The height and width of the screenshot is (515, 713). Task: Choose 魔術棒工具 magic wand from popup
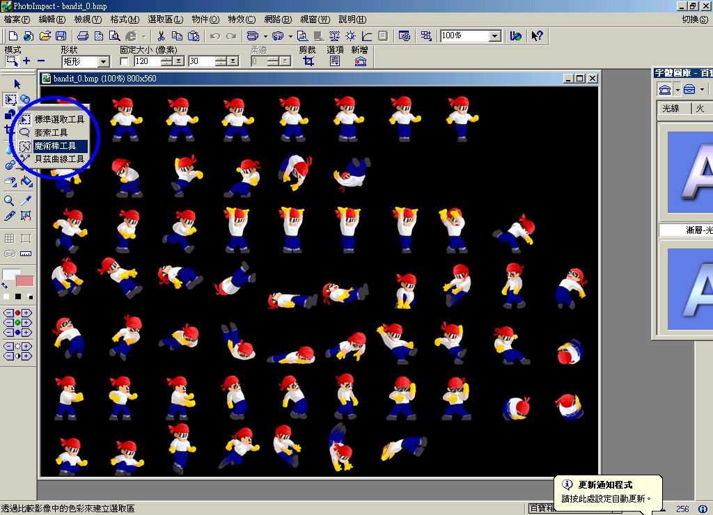click(52, 145)
